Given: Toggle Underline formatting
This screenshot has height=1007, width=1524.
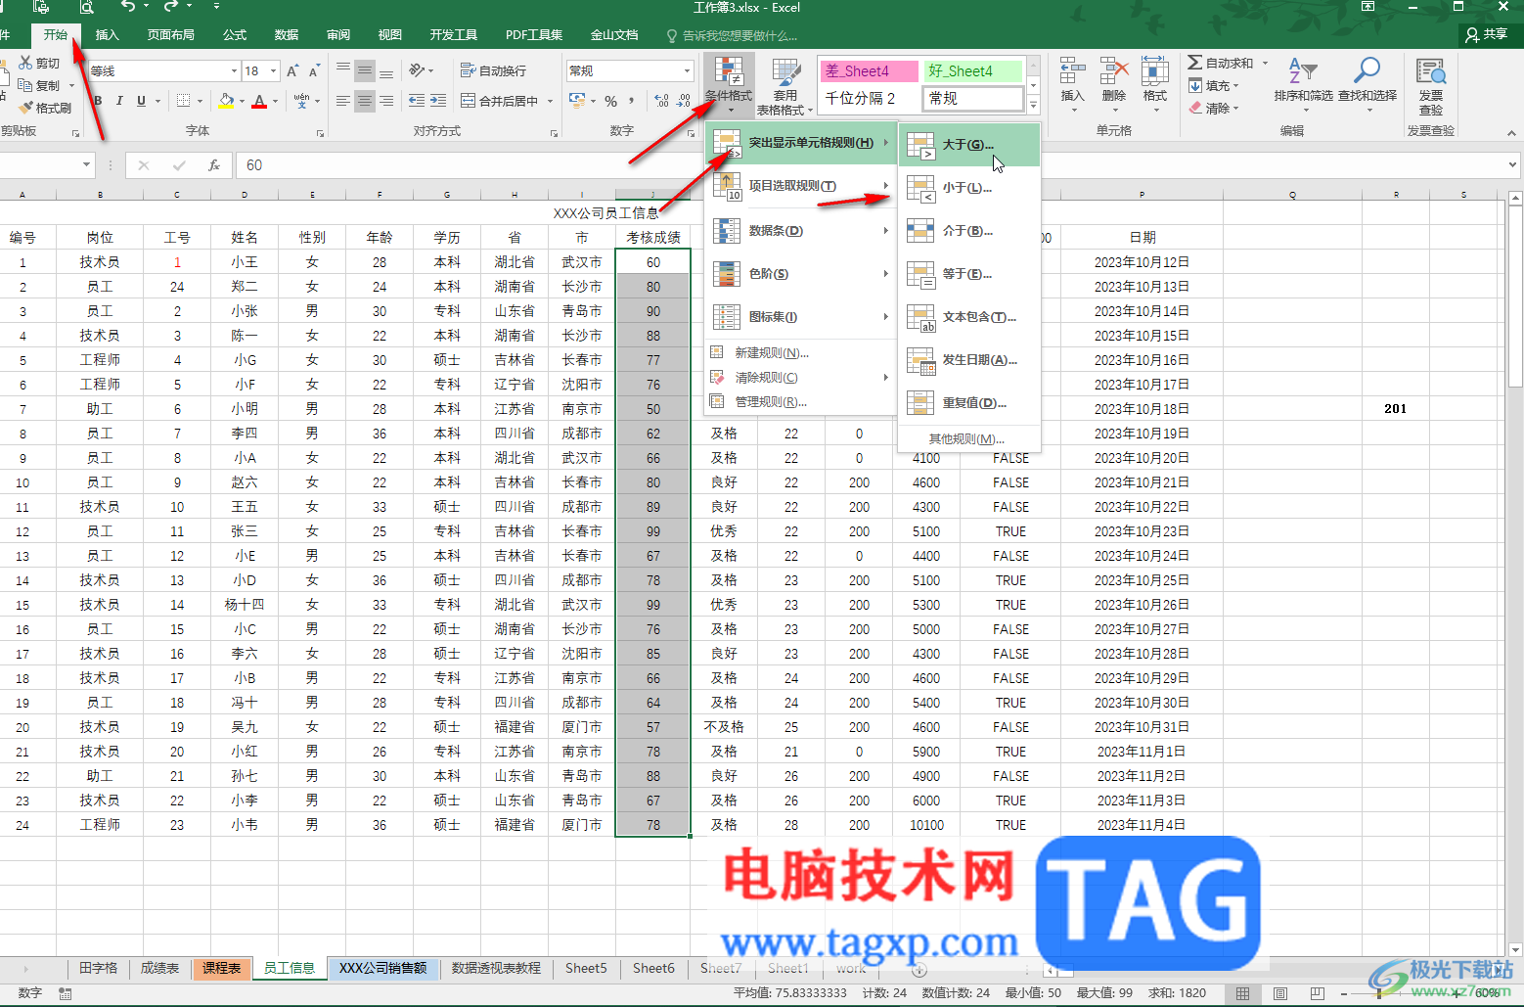Looking at the screenshot, I should (x=142, y=101).
